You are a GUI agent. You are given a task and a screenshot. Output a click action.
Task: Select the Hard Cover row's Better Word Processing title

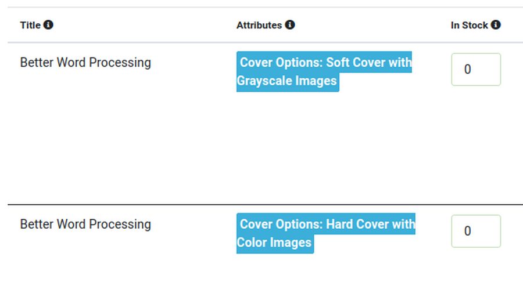click(x=85, y=225)
